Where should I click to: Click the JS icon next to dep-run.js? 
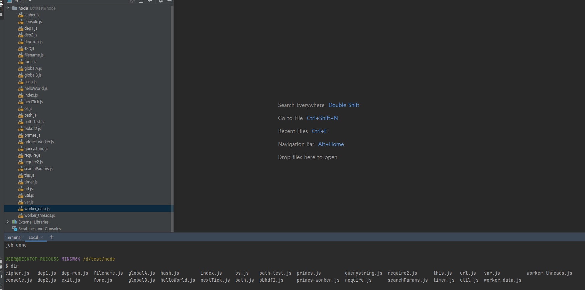(21, 42)
